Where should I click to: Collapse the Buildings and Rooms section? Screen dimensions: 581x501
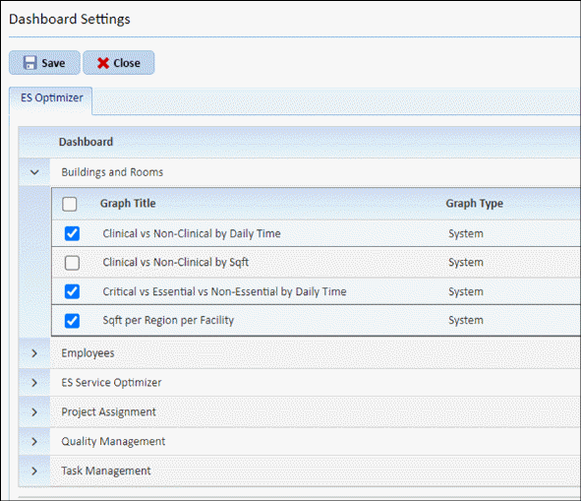coord(34,172)
